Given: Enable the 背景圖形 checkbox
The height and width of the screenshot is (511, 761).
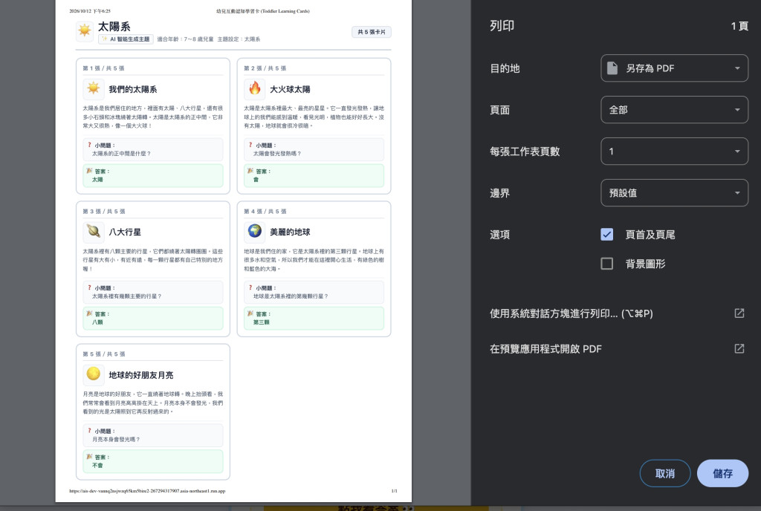Looking at the screenshot, I should point(606,264).
